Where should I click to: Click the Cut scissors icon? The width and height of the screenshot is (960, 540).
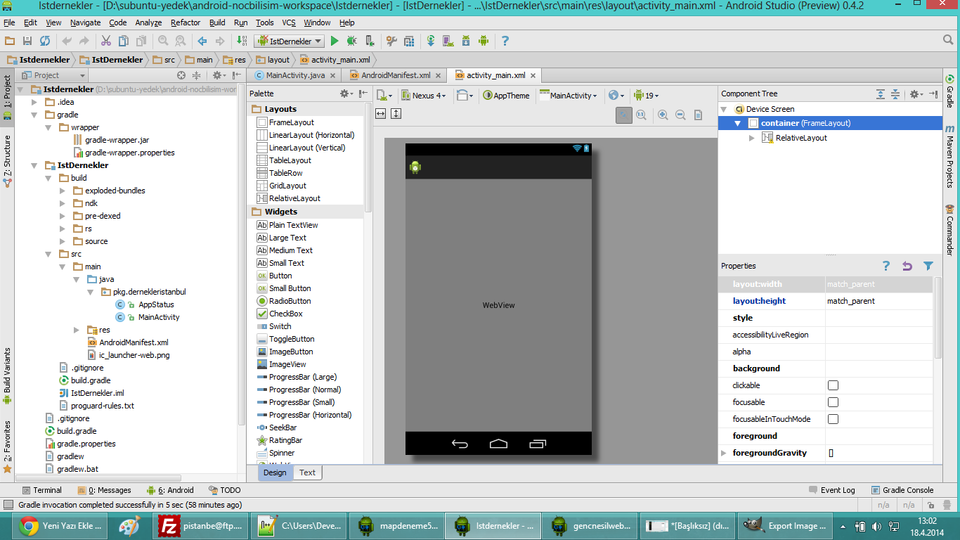pyautogui.click(x=106, y=41)
